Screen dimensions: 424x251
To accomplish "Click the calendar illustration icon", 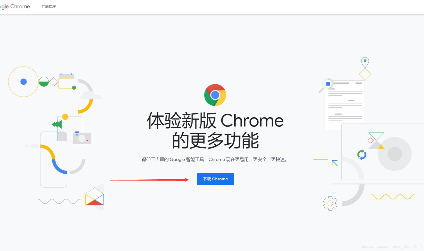I will click(x=66, y=81).
